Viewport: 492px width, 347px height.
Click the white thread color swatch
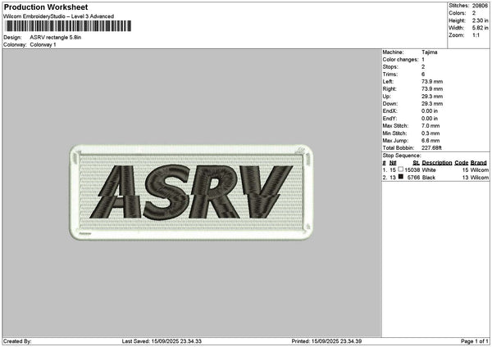401,169
